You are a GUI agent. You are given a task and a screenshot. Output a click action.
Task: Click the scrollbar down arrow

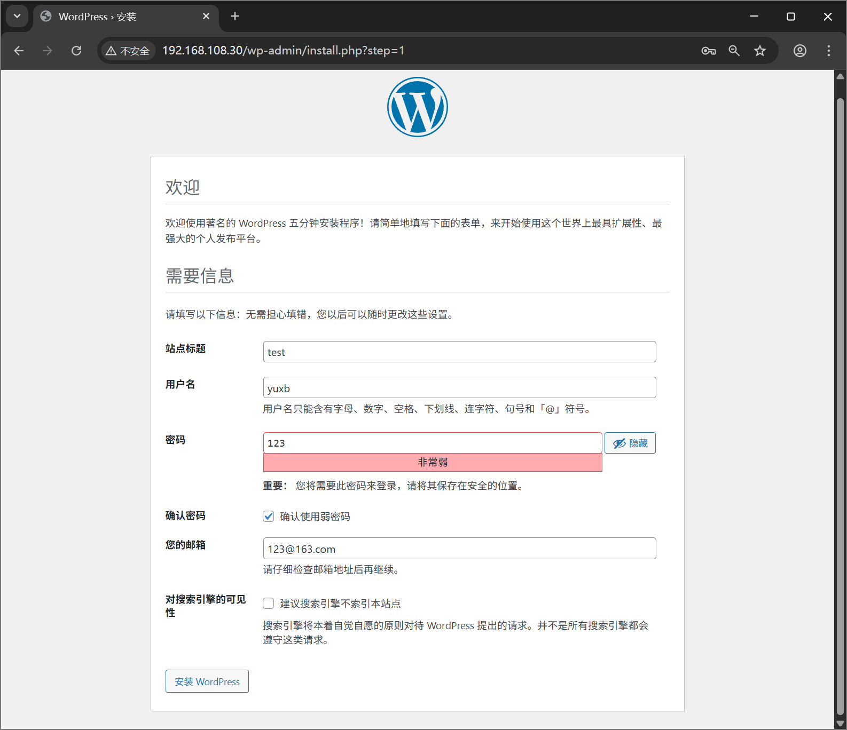click(840, 724)
